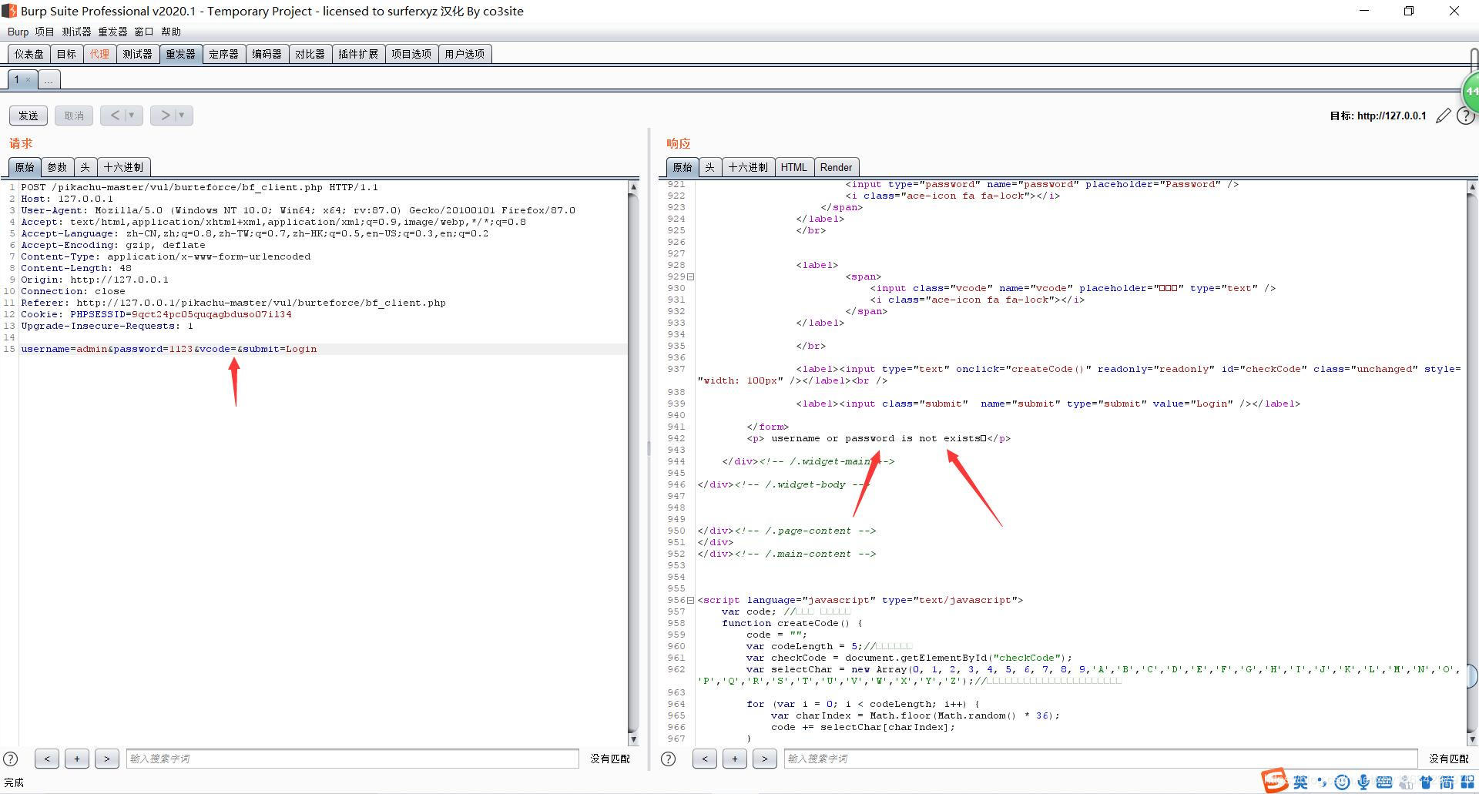Image resolution: width=1479 pixels, height=794 pixels.
Task: Focus the request search input field
Action: click(352, 759)
